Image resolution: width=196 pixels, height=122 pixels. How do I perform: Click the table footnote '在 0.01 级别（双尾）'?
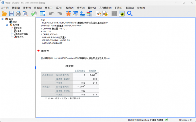coord(63,99)
